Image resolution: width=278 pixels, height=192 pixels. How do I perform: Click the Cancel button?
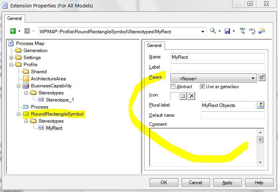click(196, 183)
